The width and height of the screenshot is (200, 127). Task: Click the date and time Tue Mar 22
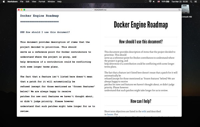coord(180,2)
